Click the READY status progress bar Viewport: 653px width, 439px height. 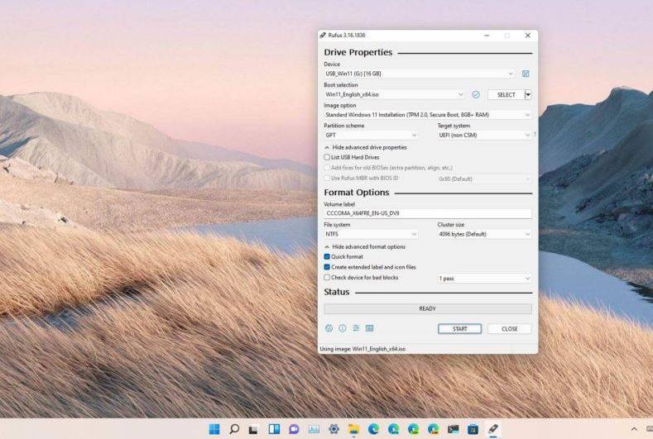pyautogui.click(x=428, y=308)
